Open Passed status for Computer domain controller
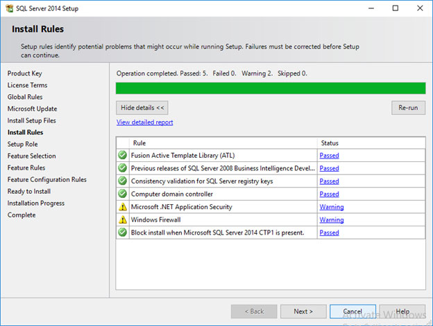The height and width of the screenshot is (326, 433). click(x=329, y=194)
